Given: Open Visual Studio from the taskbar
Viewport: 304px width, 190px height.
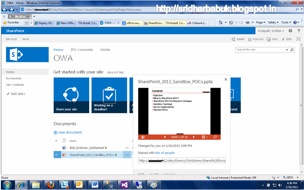Looking at the screenshot, I should coord(124,185).
